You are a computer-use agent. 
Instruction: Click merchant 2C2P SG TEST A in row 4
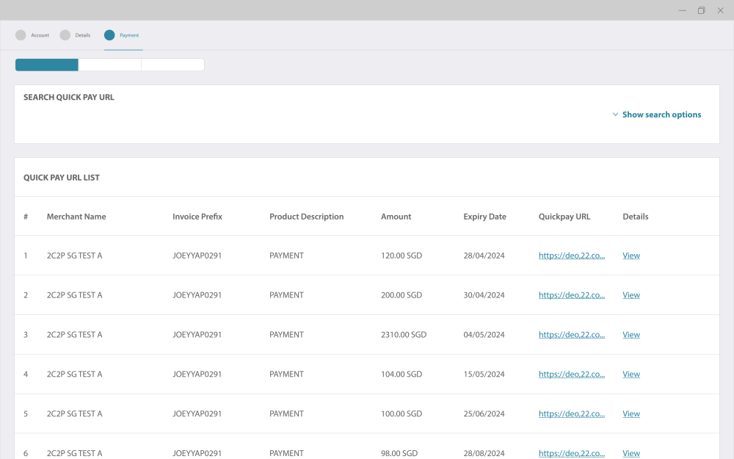point(74,375)
